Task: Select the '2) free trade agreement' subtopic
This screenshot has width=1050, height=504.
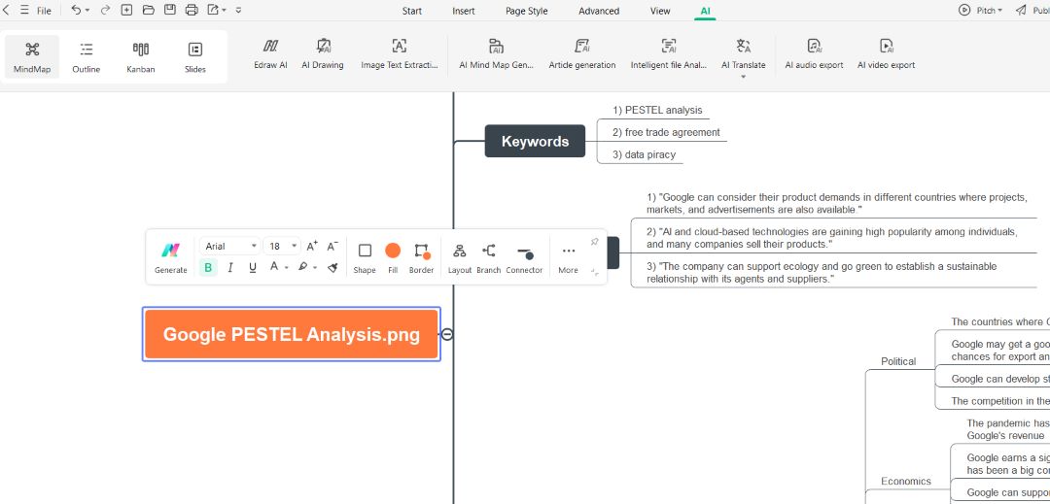Action: [x=666, y=132]
